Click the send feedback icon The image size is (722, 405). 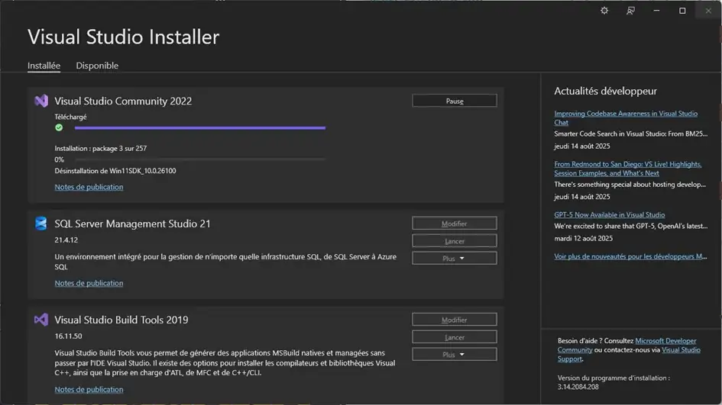coord(630,11)
